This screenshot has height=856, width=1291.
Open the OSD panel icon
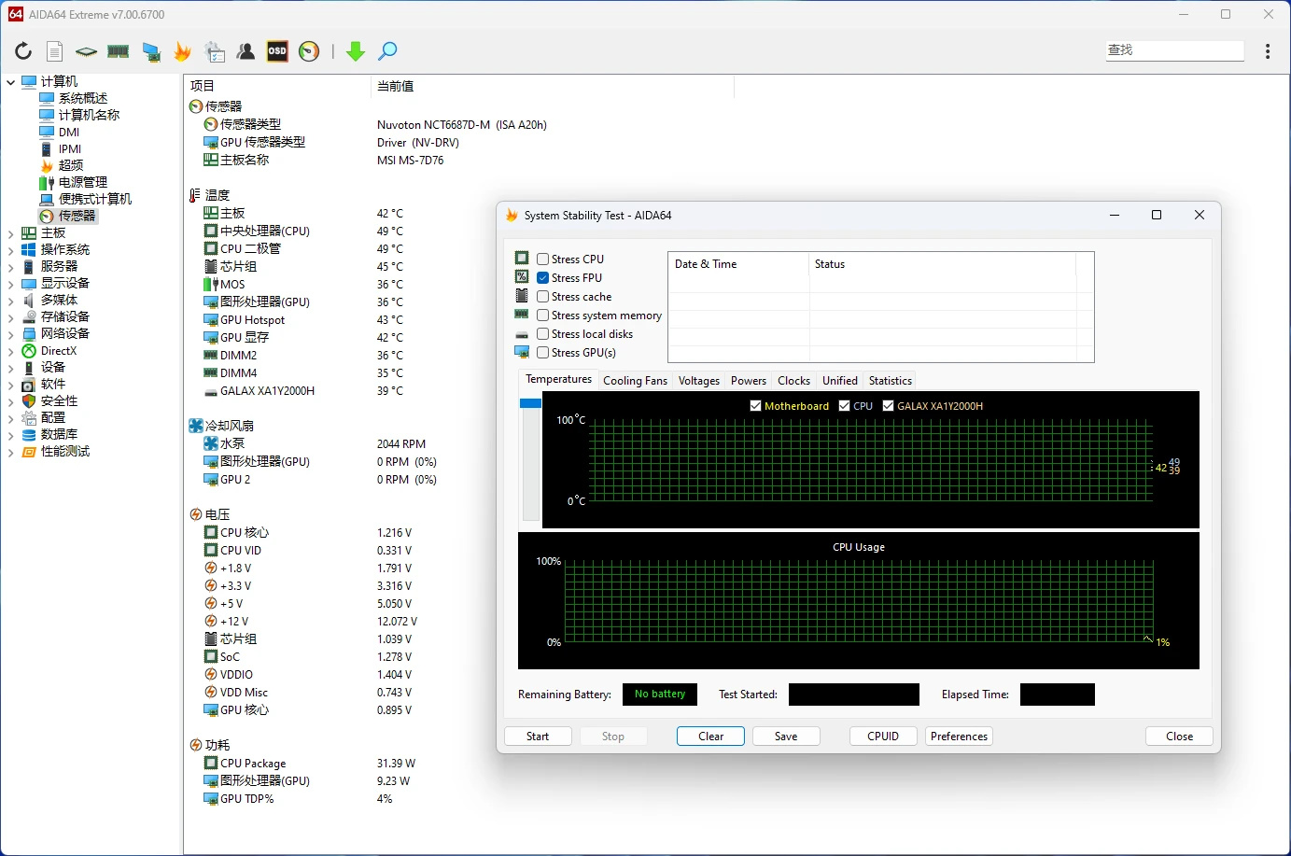(277, 51)
